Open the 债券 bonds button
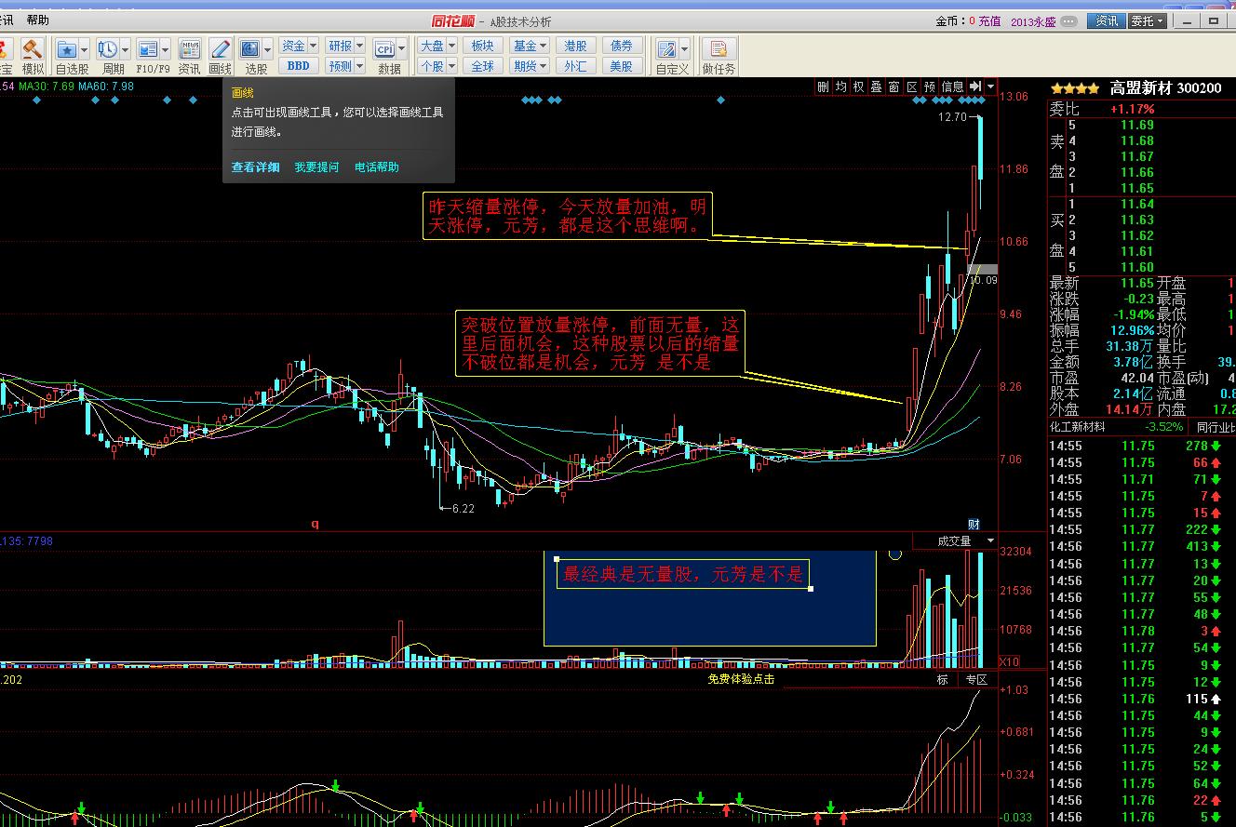The width and height of the screenshot is (1236, 827). point(622,46)
